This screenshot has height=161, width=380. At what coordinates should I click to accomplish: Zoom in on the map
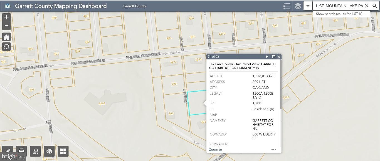(x=6, y=17)
